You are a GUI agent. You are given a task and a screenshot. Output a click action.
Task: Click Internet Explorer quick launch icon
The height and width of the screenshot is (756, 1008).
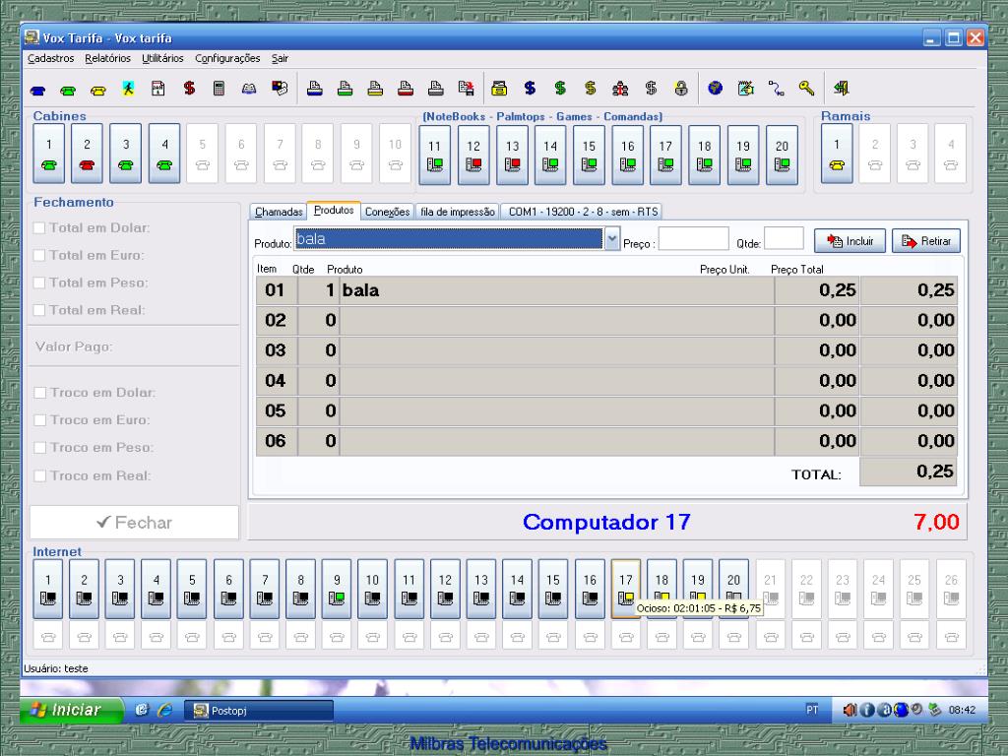164,710
